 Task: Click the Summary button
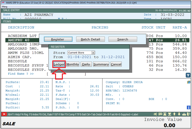tap(101, 64)
